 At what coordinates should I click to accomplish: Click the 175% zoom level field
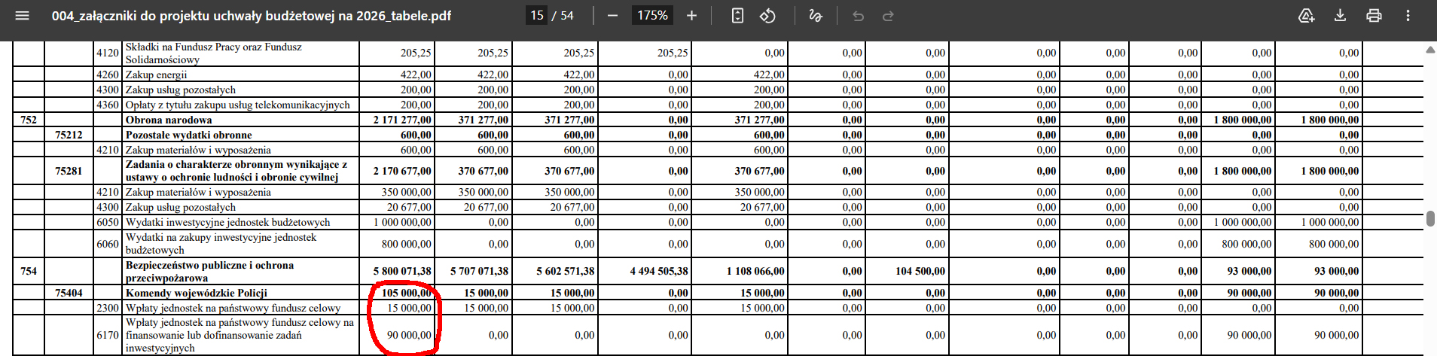pyautogui.click(x=652, y=16)
